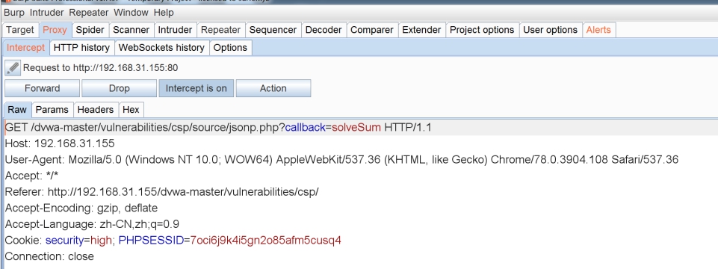
Task: Open the Help menu
Action: [x=164, y=13]
